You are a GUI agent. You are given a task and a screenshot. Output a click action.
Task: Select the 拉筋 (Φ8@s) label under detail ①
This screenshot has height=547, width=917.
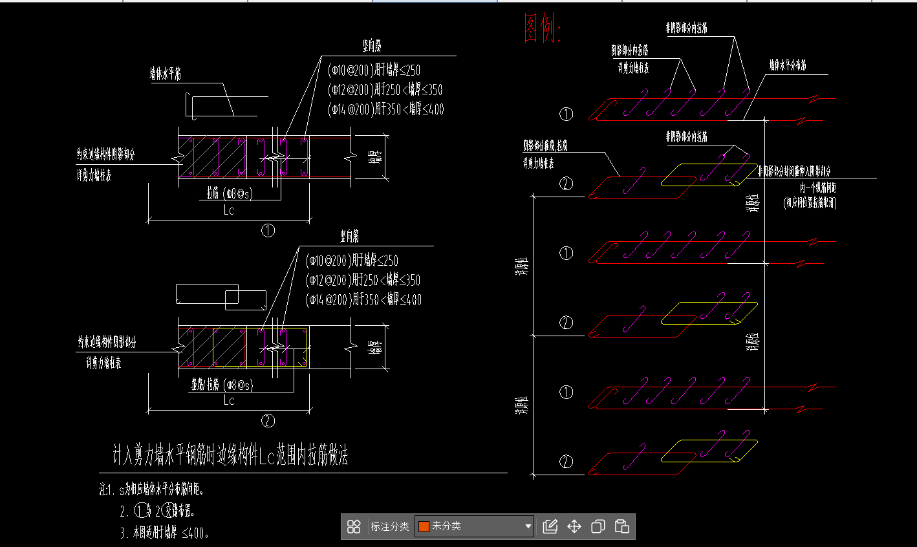pos(230,193)
